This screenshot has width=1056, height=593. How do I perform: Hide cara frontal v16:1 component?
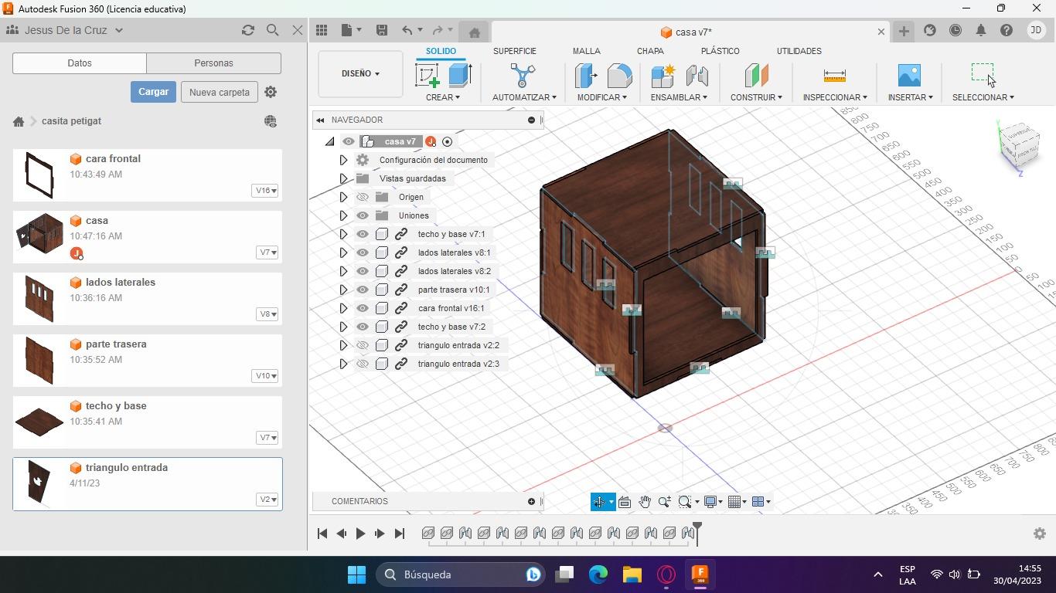click(362, 308)
